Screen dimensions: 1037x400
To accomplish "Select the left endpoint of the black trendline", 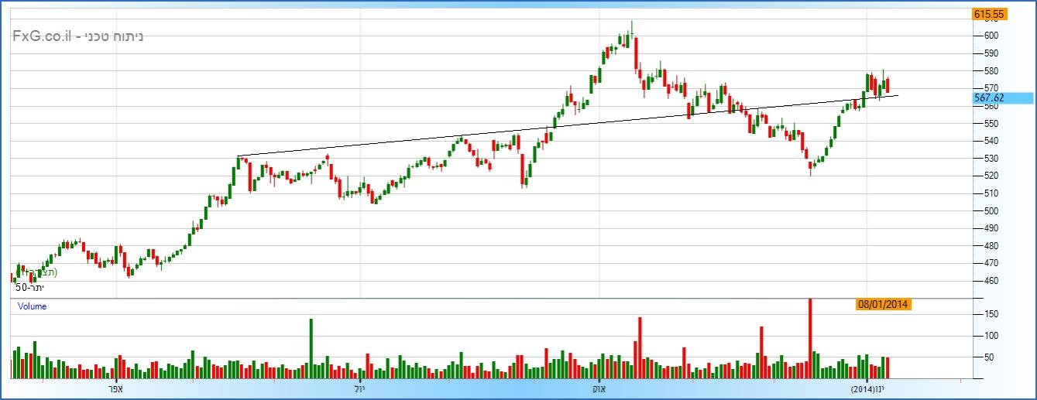I will 238,156.
